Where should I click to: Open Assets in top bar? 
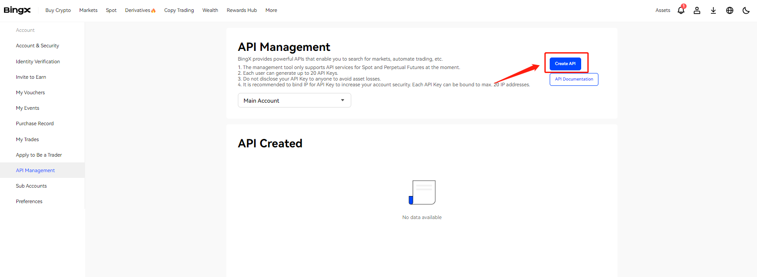[663, 10]
